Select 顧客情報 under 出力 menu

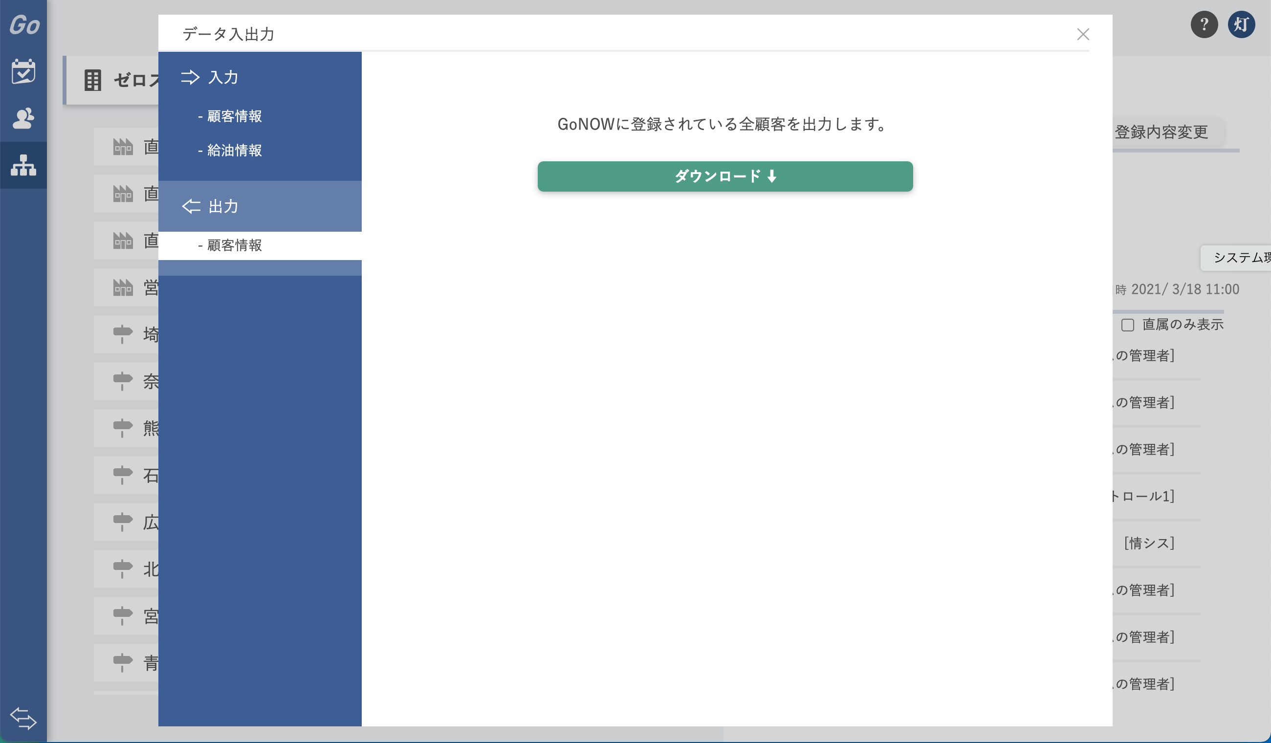(234, 245)
